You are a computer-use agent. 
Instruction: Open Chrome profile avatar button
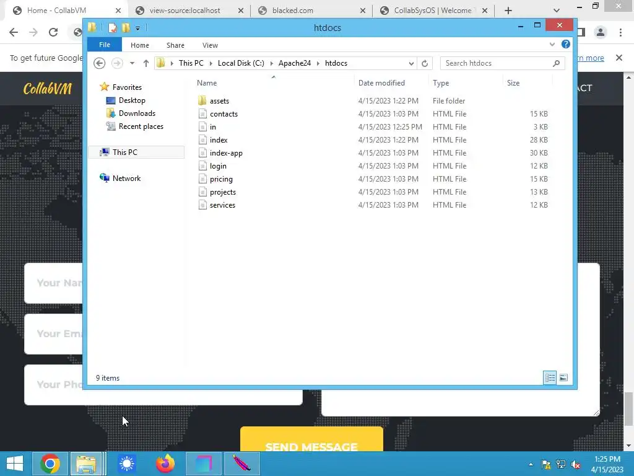pyautogui.click(x=601, y=32)
